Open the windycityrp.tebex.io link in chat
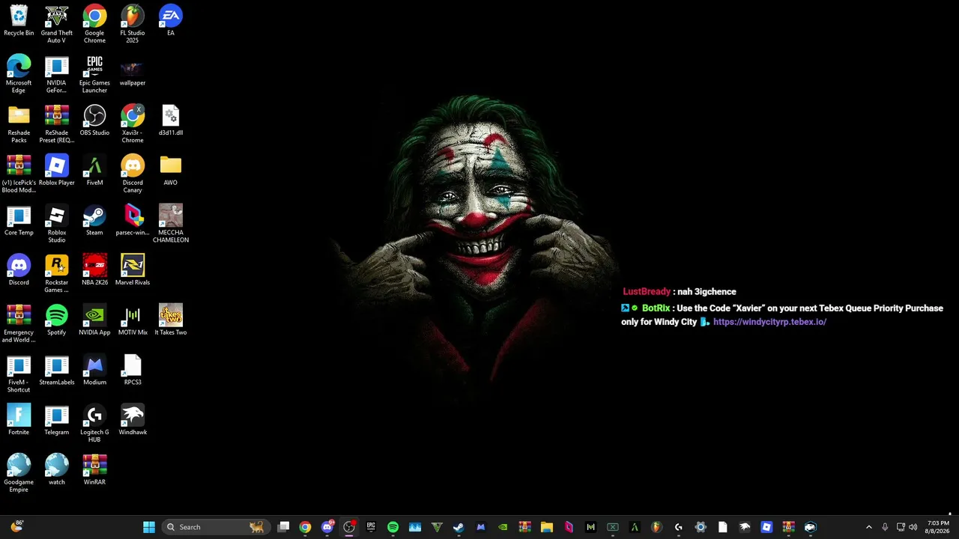Viewport: 959px width, 539px height. [769, 322]
